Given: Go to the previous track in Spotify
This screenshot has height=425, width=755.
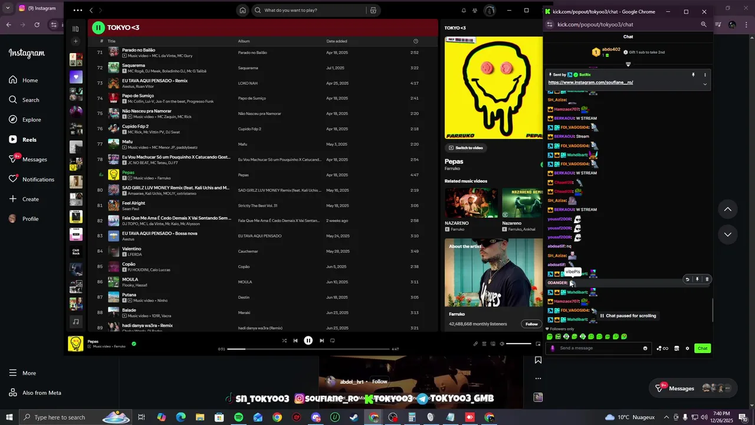Looking at the screenshot, I should coord(296,341).
